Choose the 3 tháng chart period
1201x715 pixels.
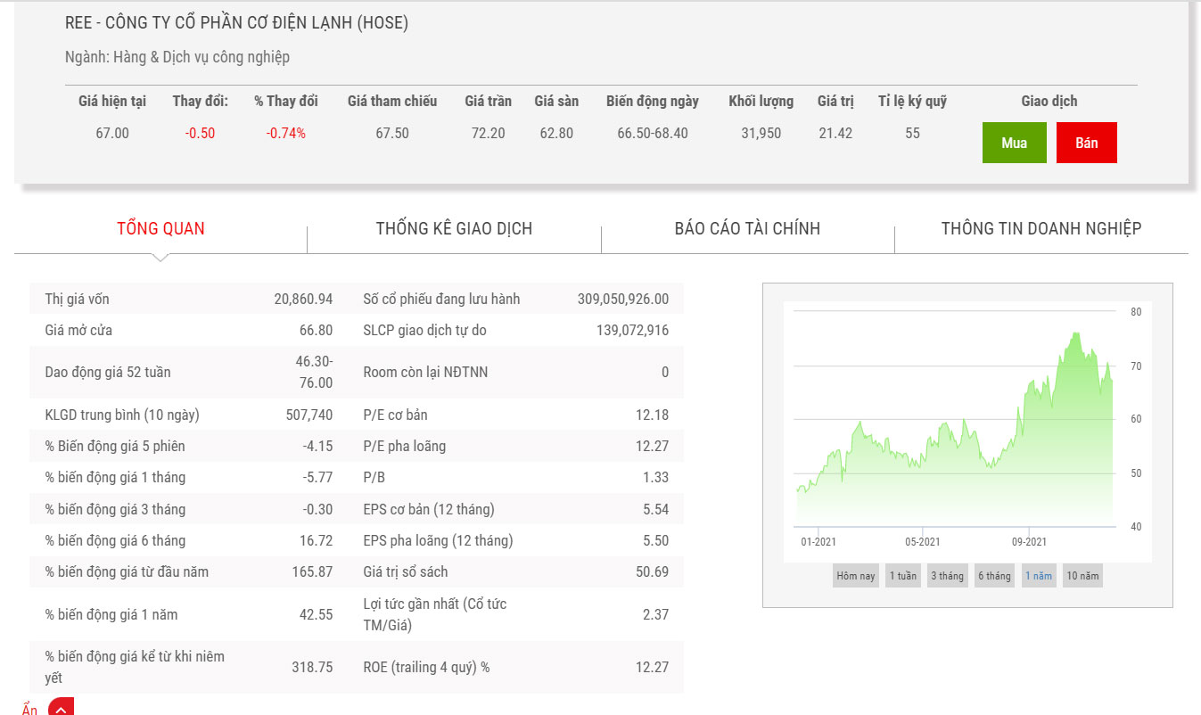[947, 576]
